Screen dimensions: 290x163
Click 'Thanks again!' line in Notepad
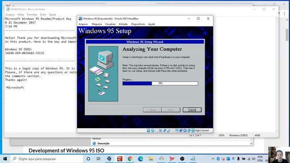point(16,80)
